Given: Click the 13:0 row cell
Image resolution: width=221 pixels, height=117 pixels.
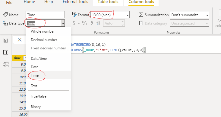Looking at the screenshot, I should (19, 96).
